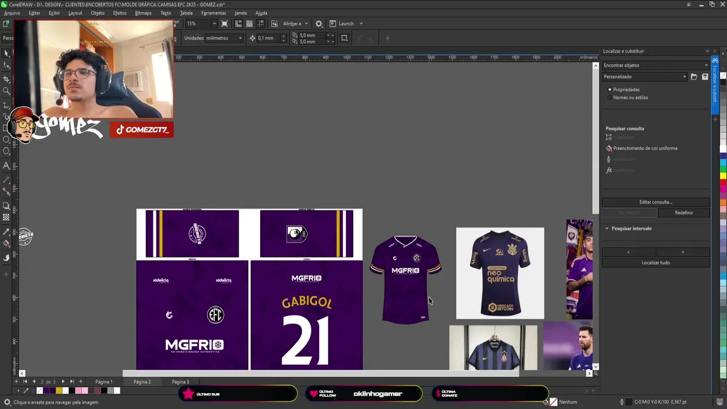
Task: Select the Connector tool
Action: tap(6, 191)
